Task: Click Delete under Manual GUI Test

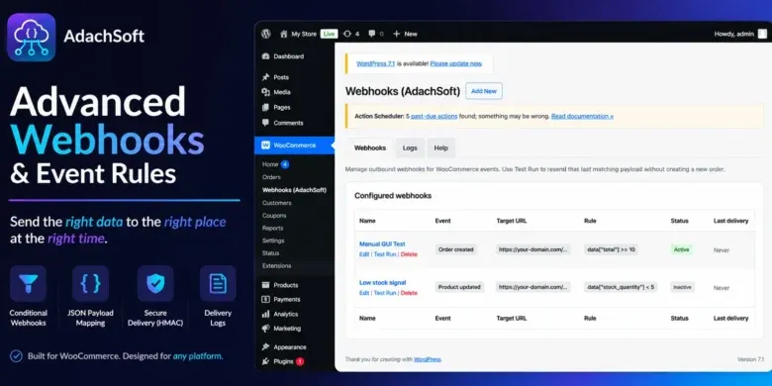Action: [x=409, y=254]
